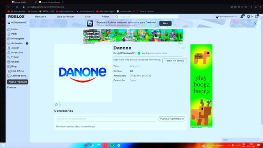The height and width of the screenshot is (148, 263).
Task: Open Mensagens in the sidebar
Action: click(16, 39)
